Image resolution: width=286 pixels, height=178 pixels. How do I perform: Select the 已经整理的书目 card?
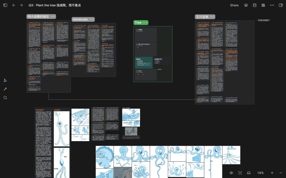click(x=162, y=61)
